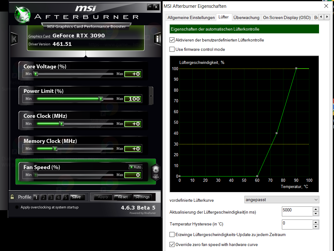Click the 5000 ms update period field
The image size is (334, 251).
[x=297, y=211]
